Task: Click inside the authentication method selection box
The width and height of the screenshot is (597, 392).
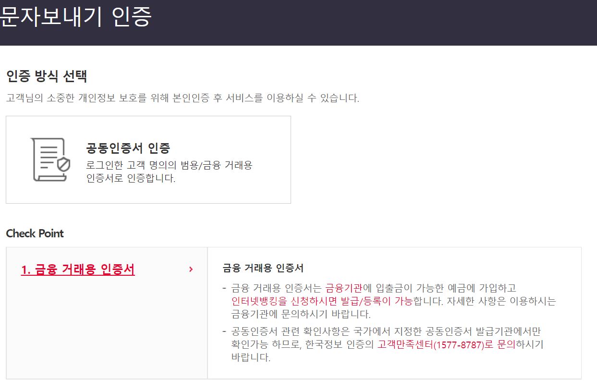Action: click(x=147, y=160)
